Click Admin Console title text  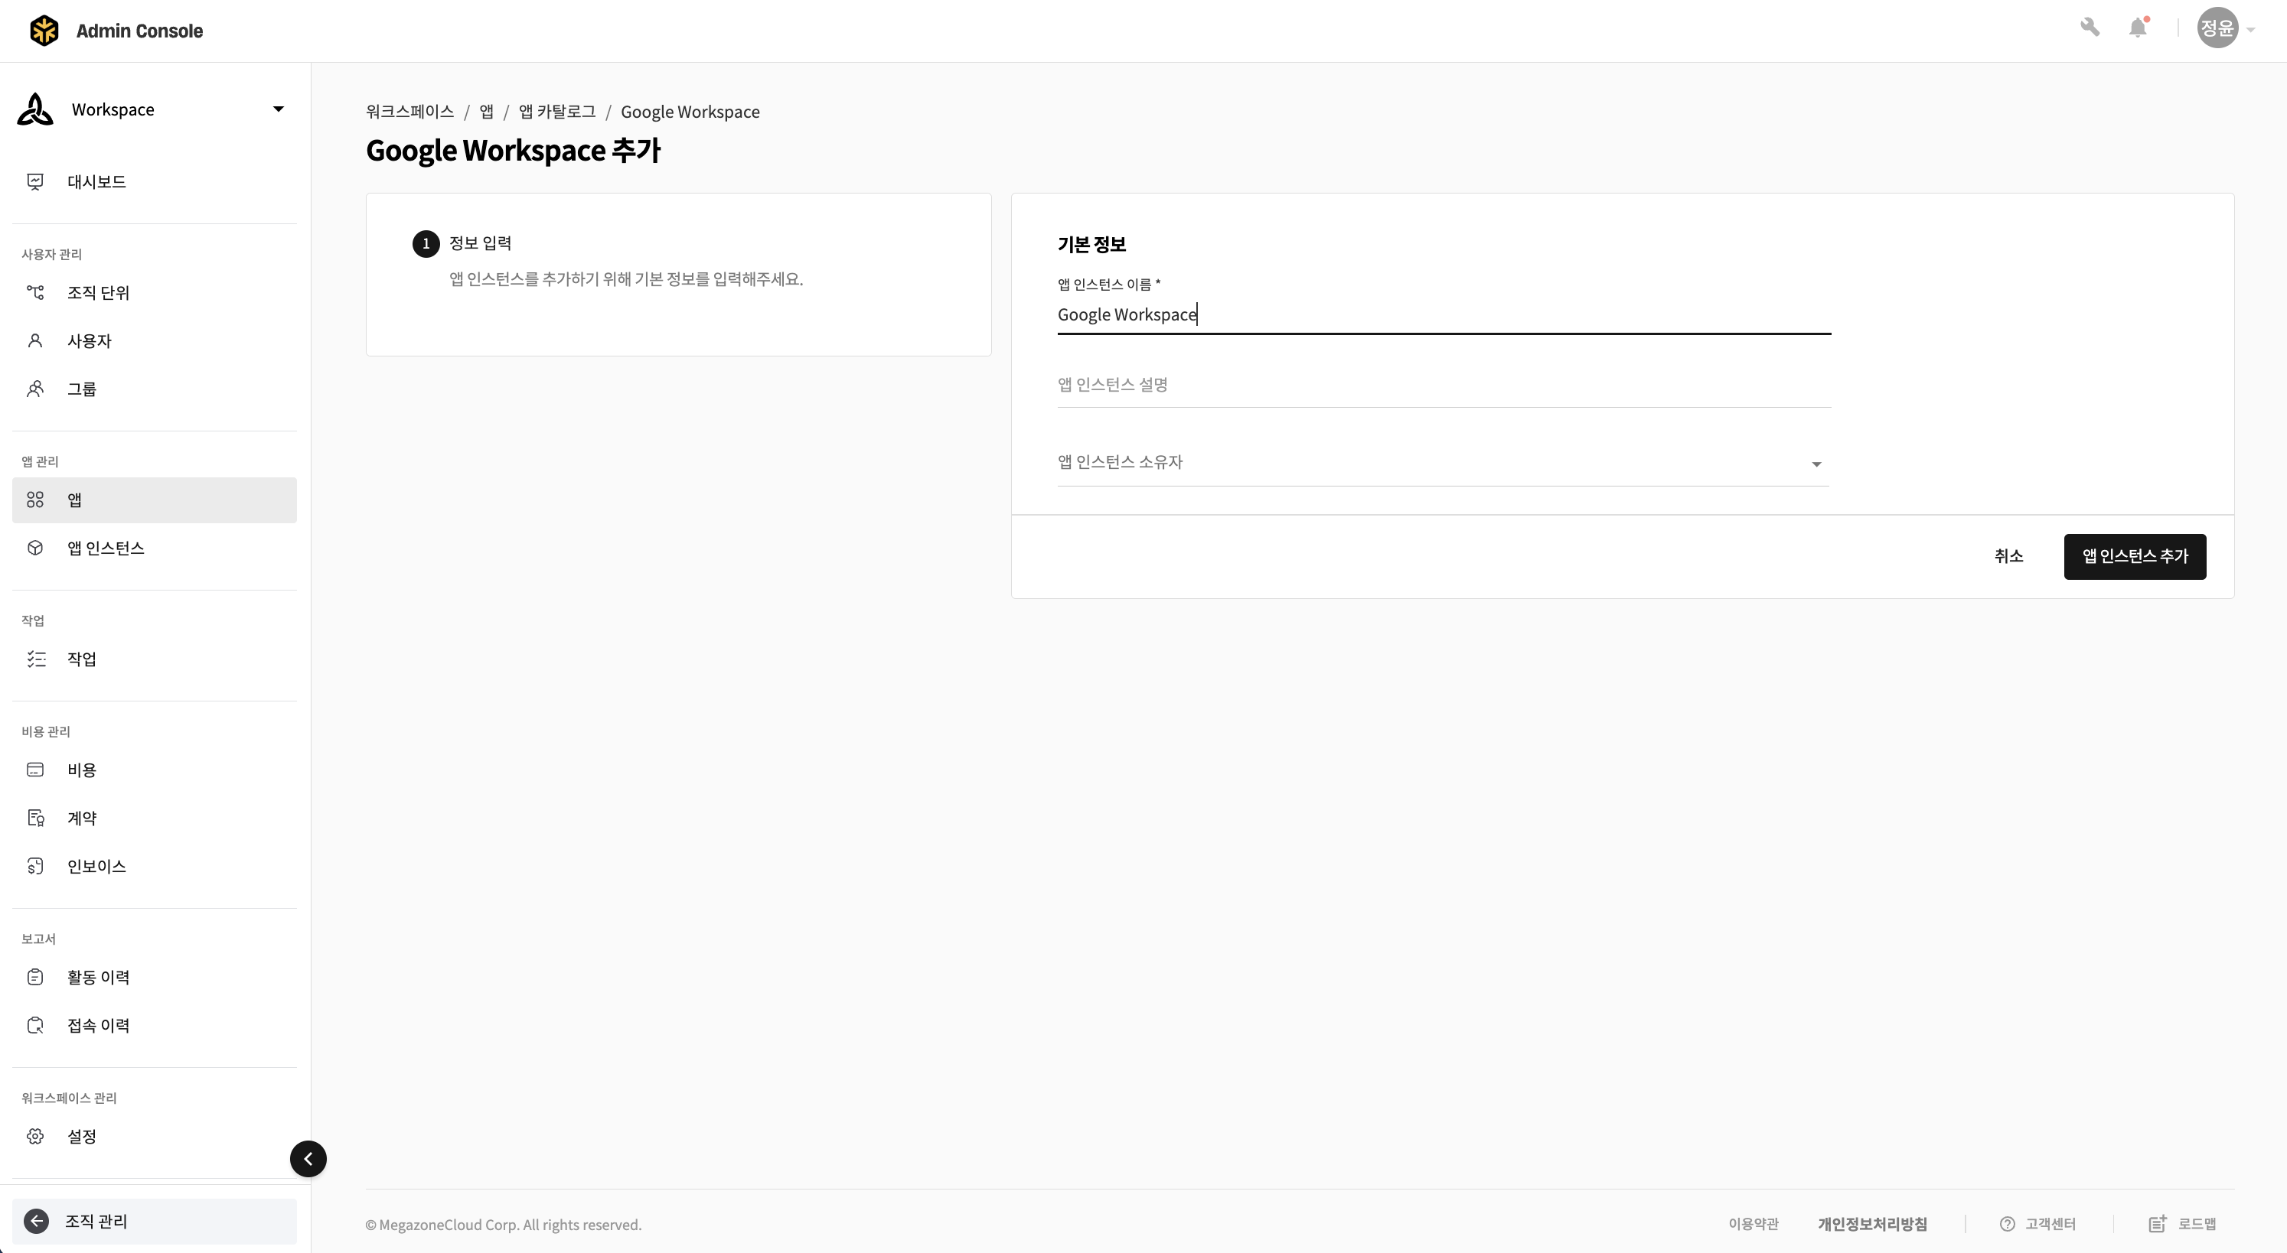click(x=139, y=31)
